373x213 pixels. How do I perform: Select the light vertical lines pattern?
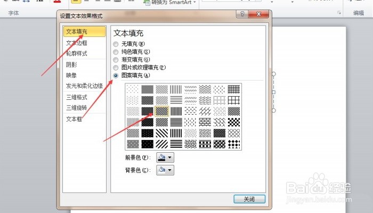(176, 90)
